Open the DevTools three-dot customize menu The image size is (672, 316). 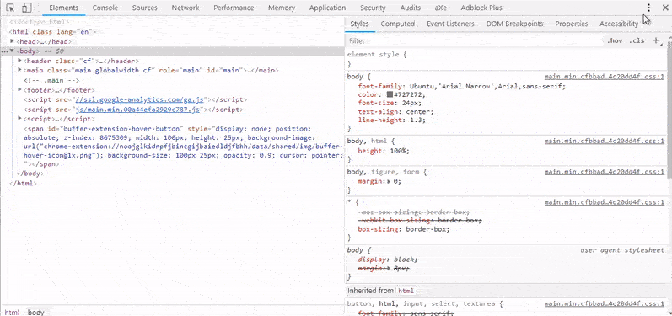(x=649, y=8)
